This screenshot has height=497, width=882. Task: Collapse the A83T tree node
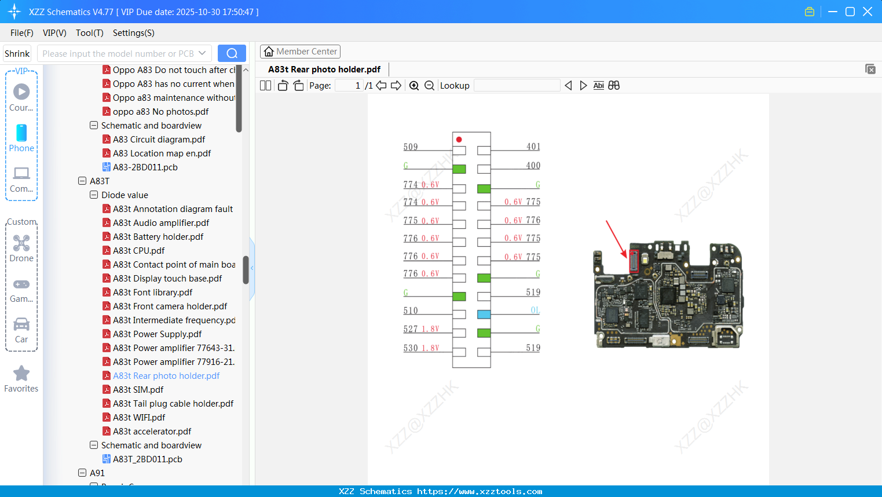click(82, 181)
